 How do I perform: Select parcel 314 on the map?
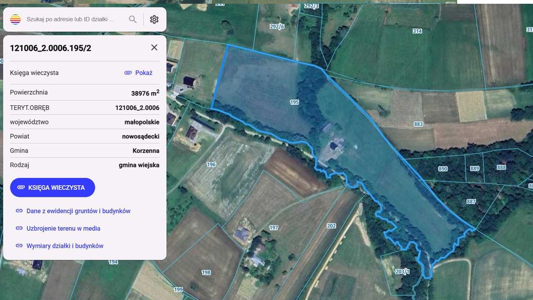click(417, 31)
